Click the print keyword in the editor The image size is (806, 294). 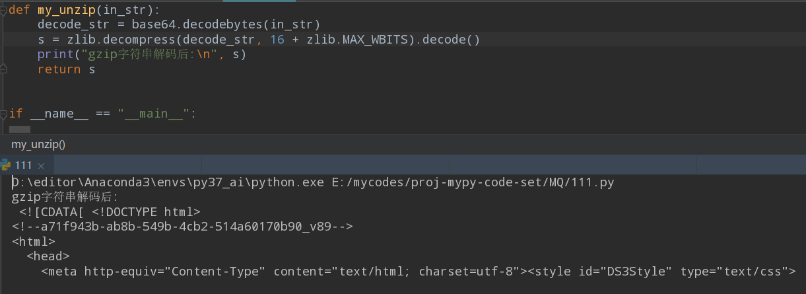[52, 54]
